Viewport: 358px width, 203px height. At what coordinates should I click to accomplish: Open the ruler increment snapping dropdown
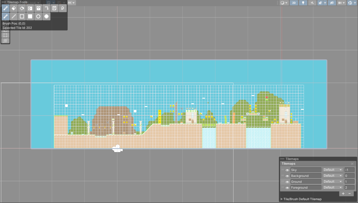tap(71, 3)
